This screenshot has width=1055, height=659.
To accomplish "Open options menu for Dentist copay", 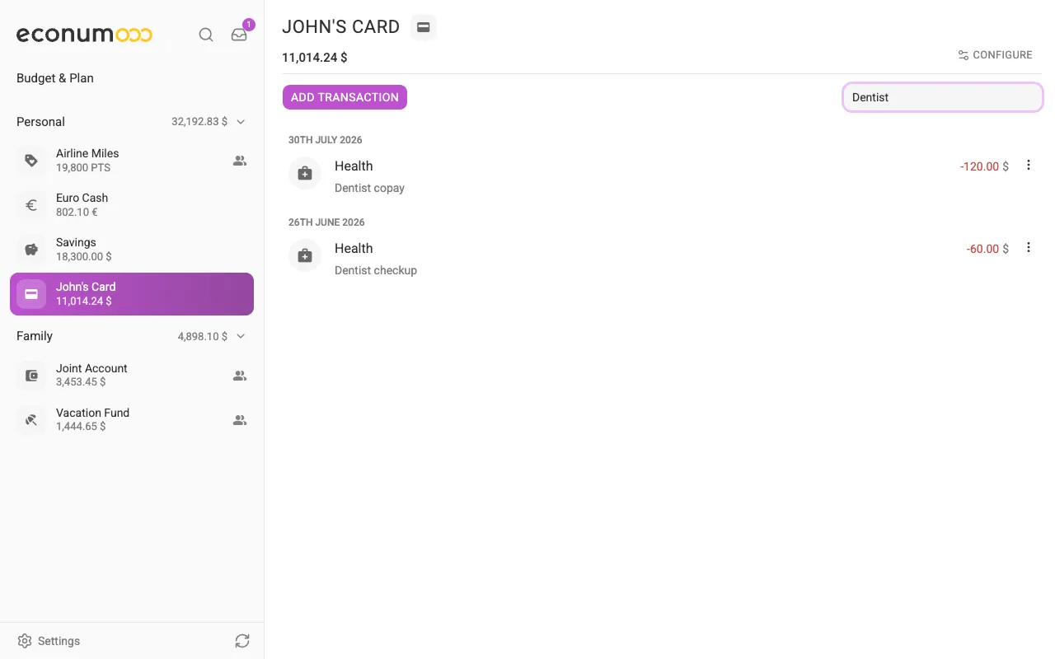I will point(1028,165).
